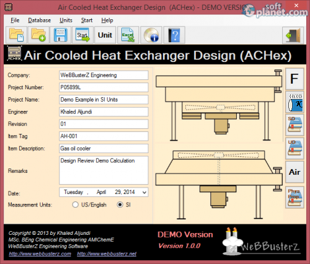Open the Help menu
Viewport: 310px width, 264px height.
coord(107,20)
